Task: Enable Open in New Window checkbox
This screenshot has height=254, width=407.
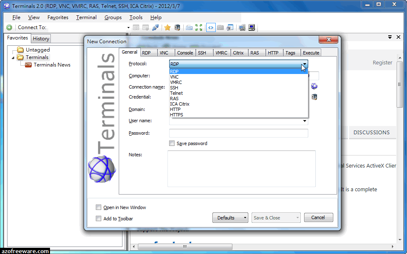Action: pos(98,207)
